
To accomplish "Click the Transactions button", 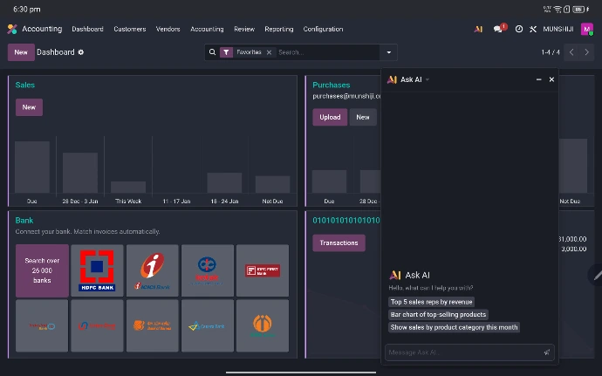I will point(339,243).
